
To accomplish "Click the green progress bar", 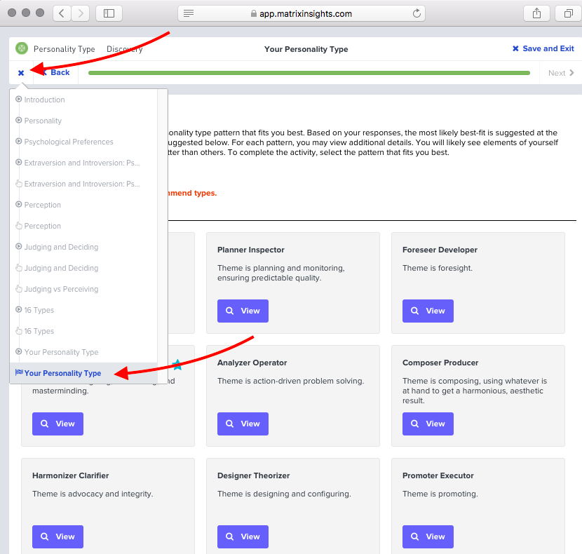I will click(309, 73).
